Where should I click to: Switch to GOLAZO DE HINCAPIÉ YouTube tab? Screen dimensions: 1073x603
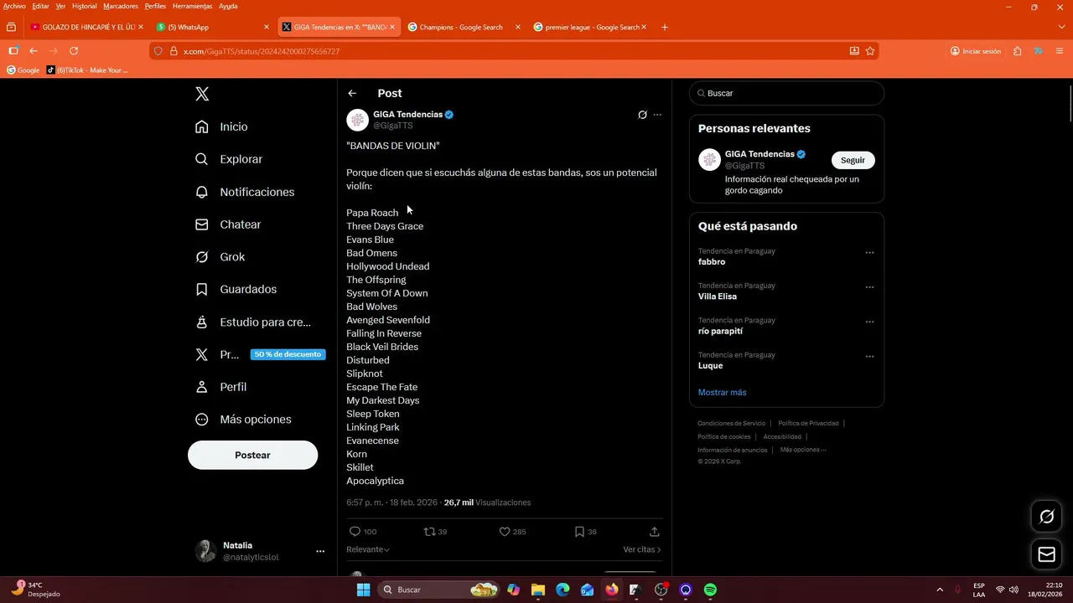pyautogui.click(x=86, y=27)
